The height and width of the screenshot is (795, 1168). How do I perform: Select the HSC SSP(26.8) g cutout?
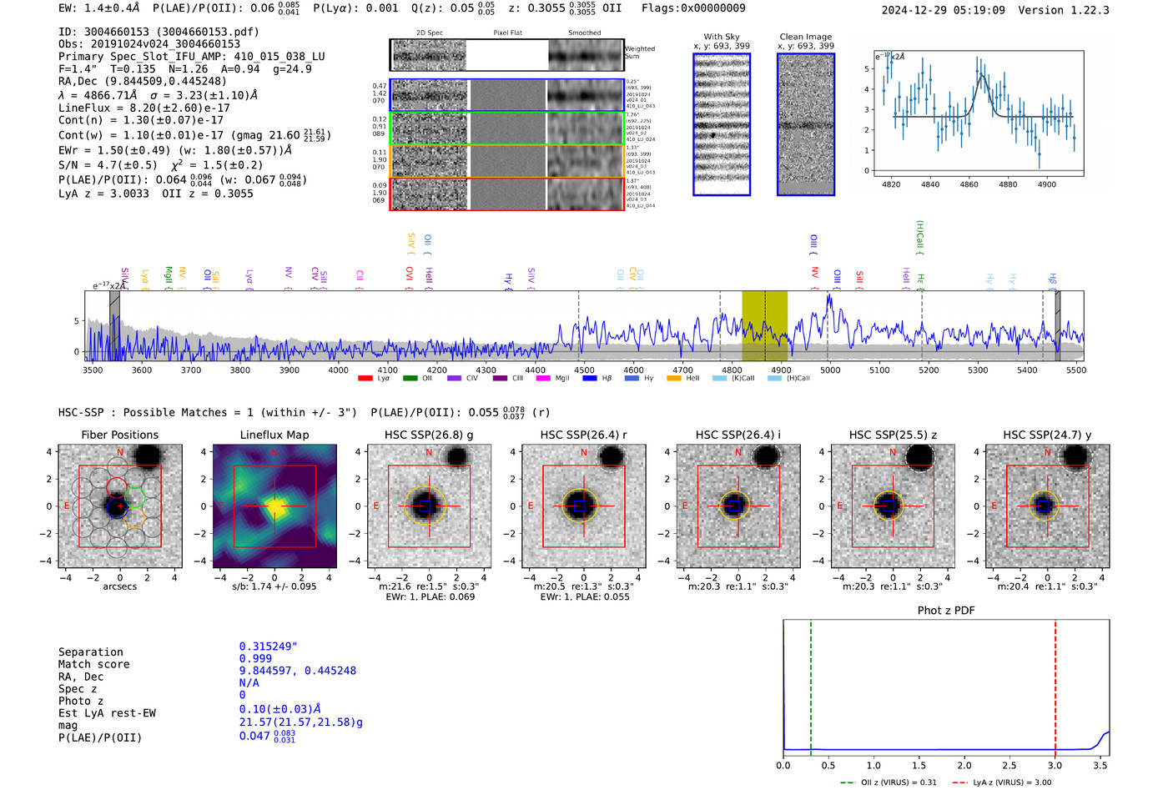429,506
